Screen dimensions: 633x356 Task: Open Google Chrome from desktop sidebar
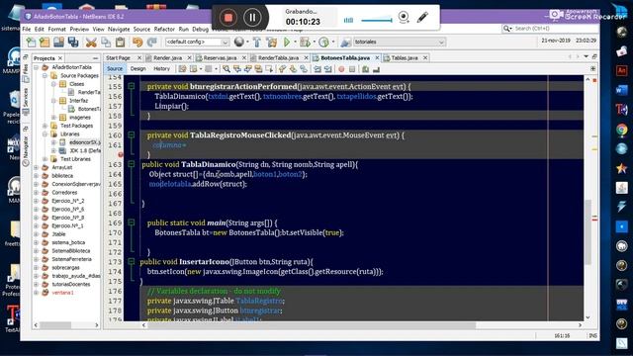(622, 130)
